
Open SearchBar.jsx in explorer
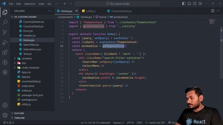31,45
